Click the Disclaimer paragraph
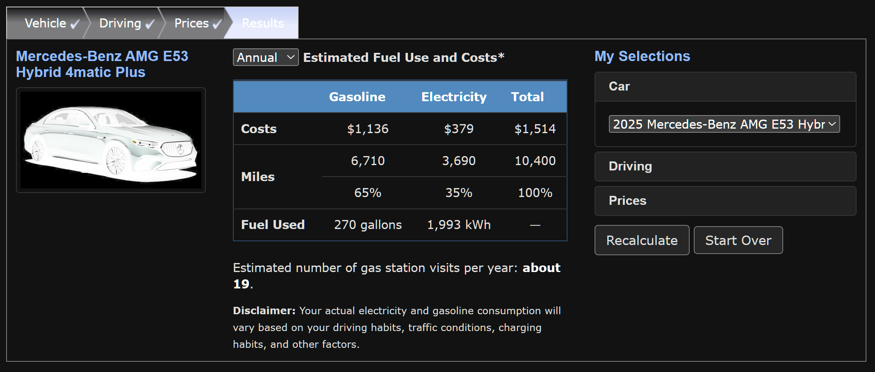The image size is (875, 372). tap(397, 327)
